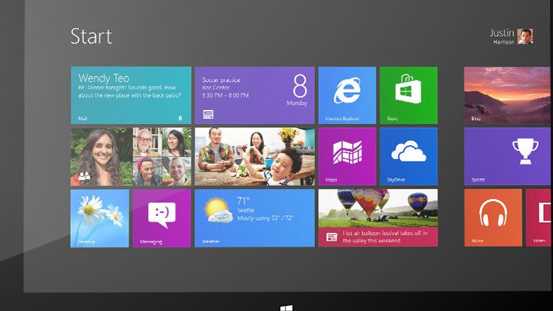This screenshot has width=553, height=311.
Task: Open the Video tile
Action: tap(539, 217)
